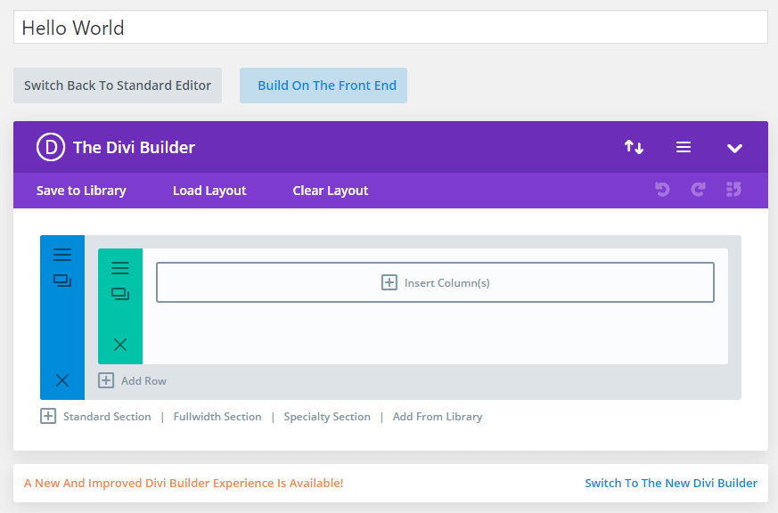Open the Load Layout panel
This screenshot has height=513, width=778.
point(209,190)
